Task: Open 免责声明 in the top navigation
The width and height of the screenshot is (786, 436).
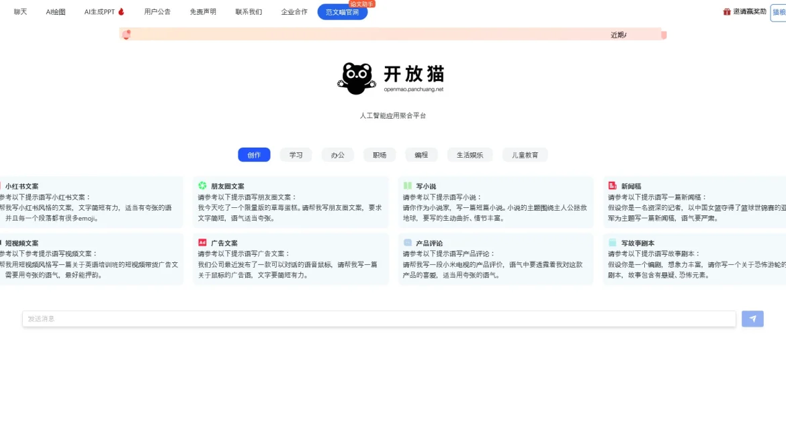Action: click(x=203, y=11)
